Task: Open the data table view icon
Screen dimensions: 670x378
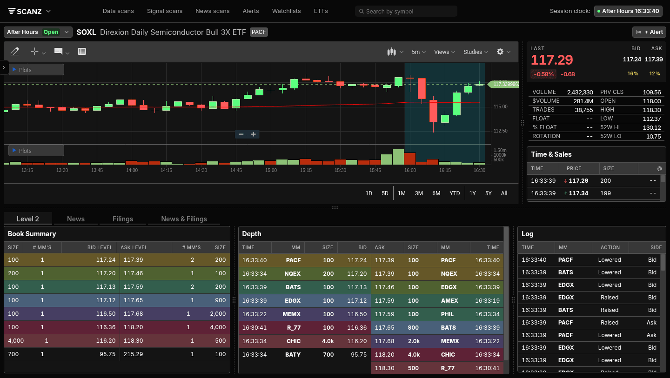Action: coord(82,52)
